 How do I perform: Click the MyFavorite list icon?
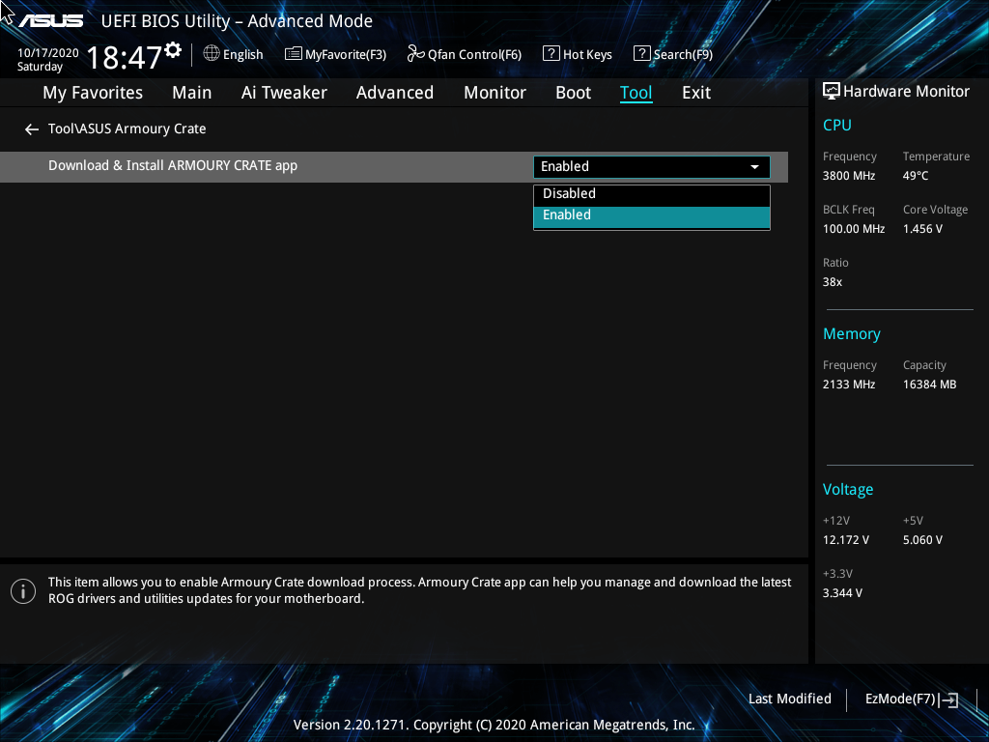[294, 54]
